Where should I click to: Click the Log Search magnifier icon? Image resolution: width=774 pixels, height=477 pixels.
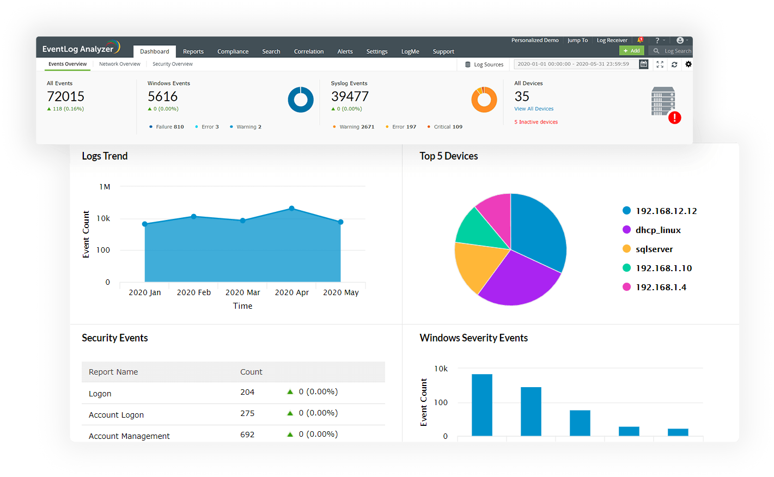coord(656,51)
